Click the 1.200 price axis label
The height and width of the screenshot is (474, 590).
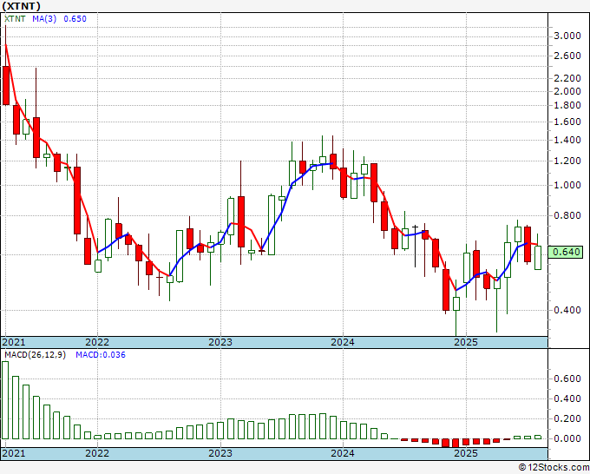pos(567,161)
